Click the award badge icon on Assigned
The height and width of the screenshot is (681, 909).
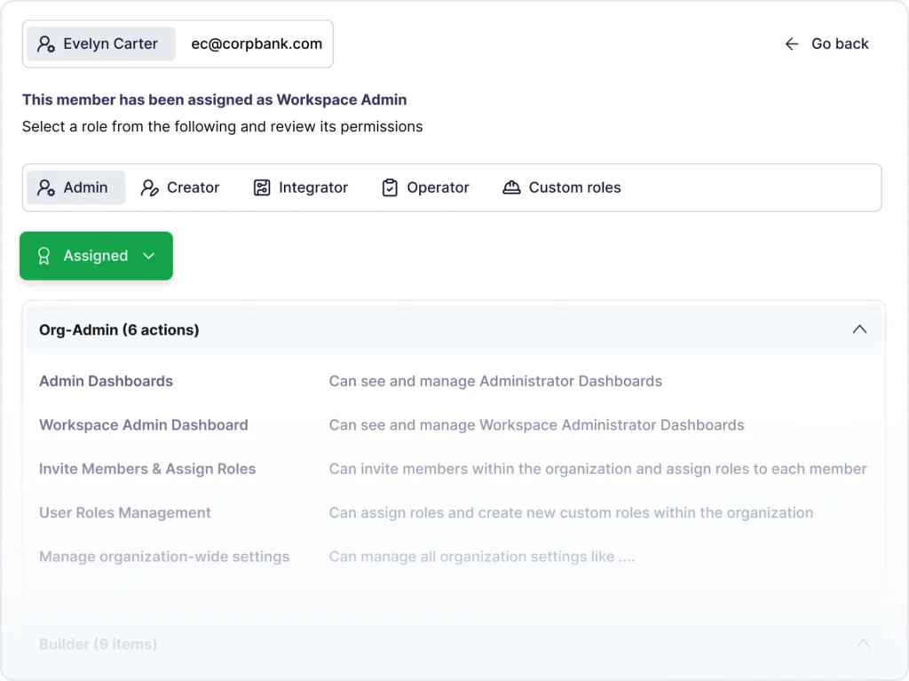pyautogui.click(x=43, y=256)
